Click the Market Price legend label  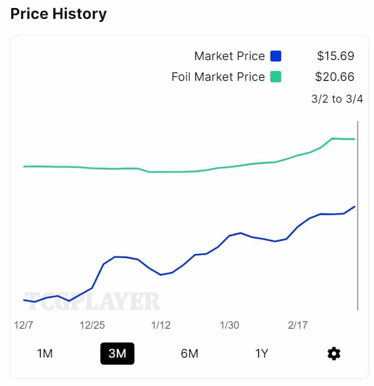tap(229, 56)
